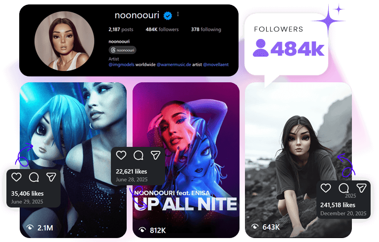Click the share icon above 35,406 likes
Image resolution: width=379 pixels, height=242 pixels.
[51, 177]
